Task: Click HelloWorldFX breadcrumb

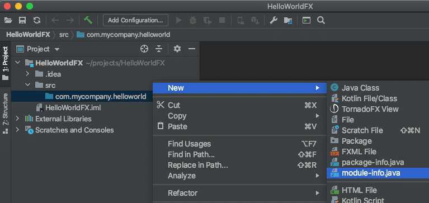Action: point(28,35)
